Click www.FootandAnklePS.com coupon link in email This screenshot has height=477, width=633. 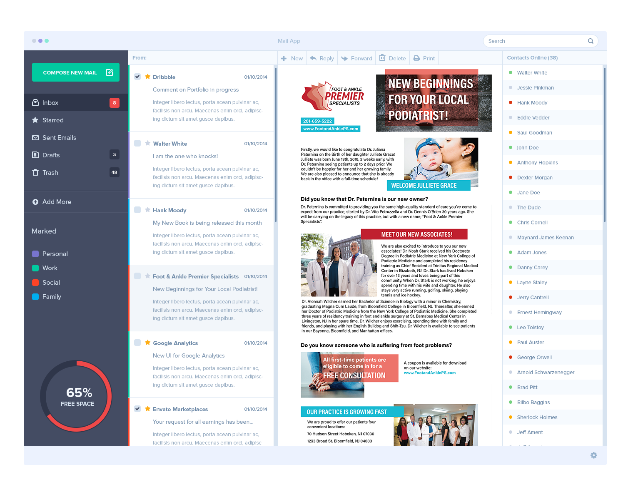429,373
